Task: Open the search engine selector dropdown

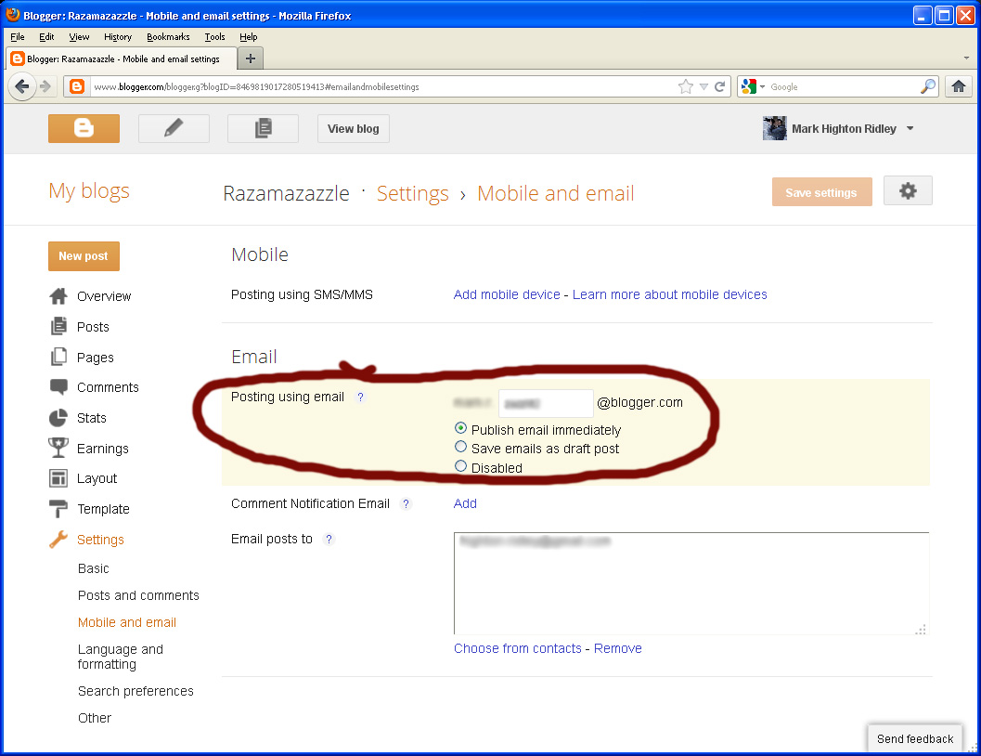Action: point(762,87)
